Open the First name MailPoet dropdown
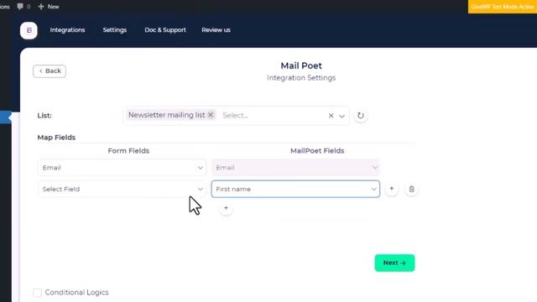This screenshot has width=537, height=302. pos(295,189)
